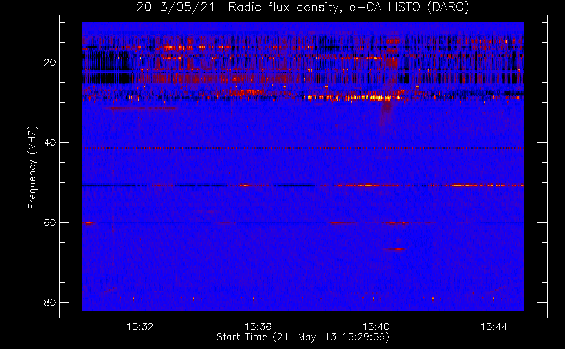Viewport: 565px width, 349px height.
Task: Click the time tick label "13:44"
Action: [494, 327]
